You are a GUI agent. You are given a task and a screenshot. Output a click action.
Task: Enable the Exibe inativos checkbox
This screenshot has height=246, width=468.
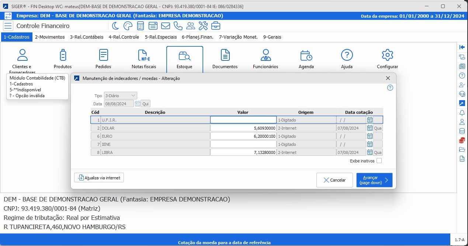[379, 161]
